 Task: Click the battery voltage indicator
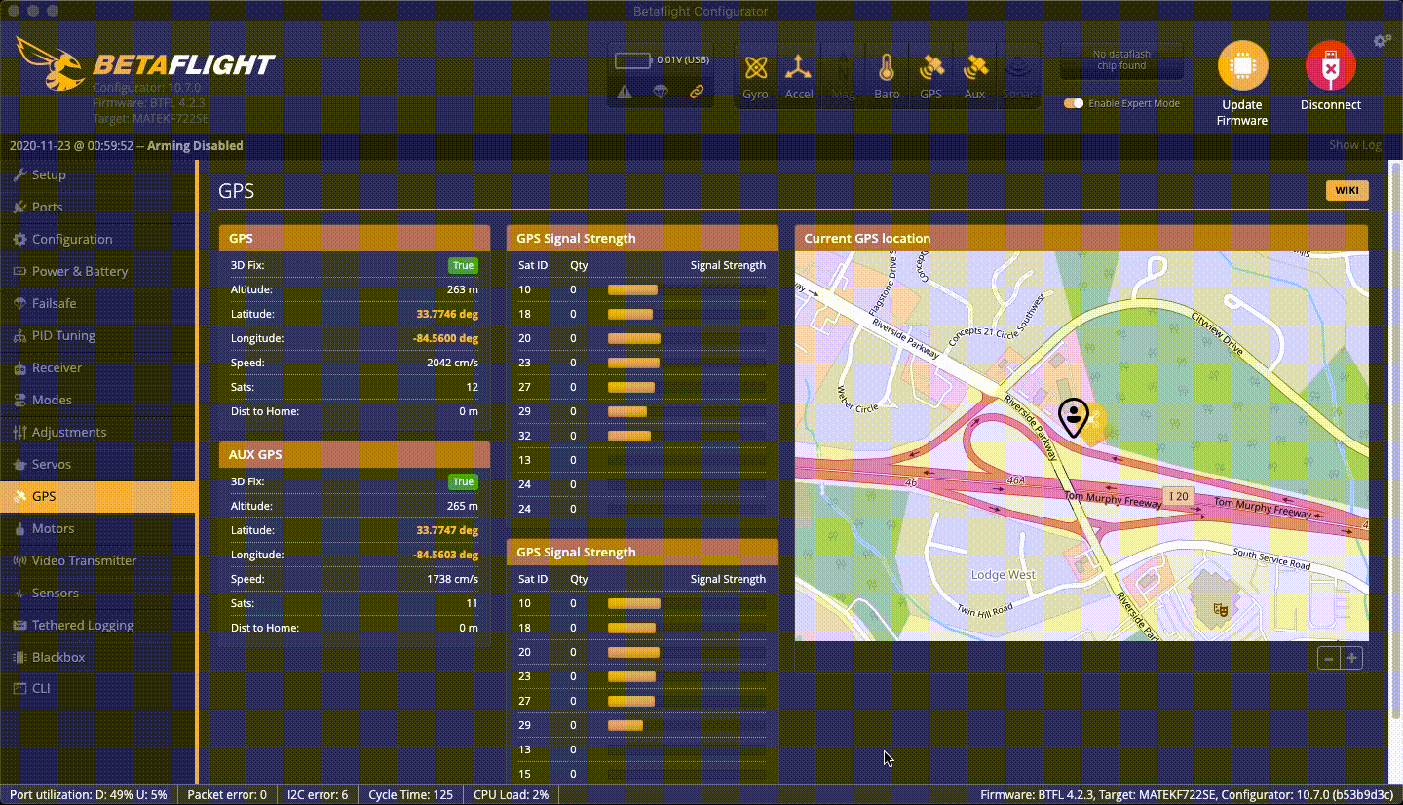662,60
